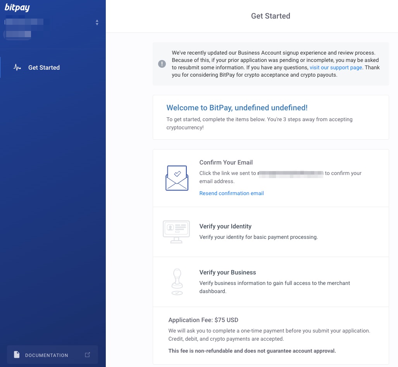Open the Documentation link
This screenshot has width=398, height=367.
[x=53, y=355]
